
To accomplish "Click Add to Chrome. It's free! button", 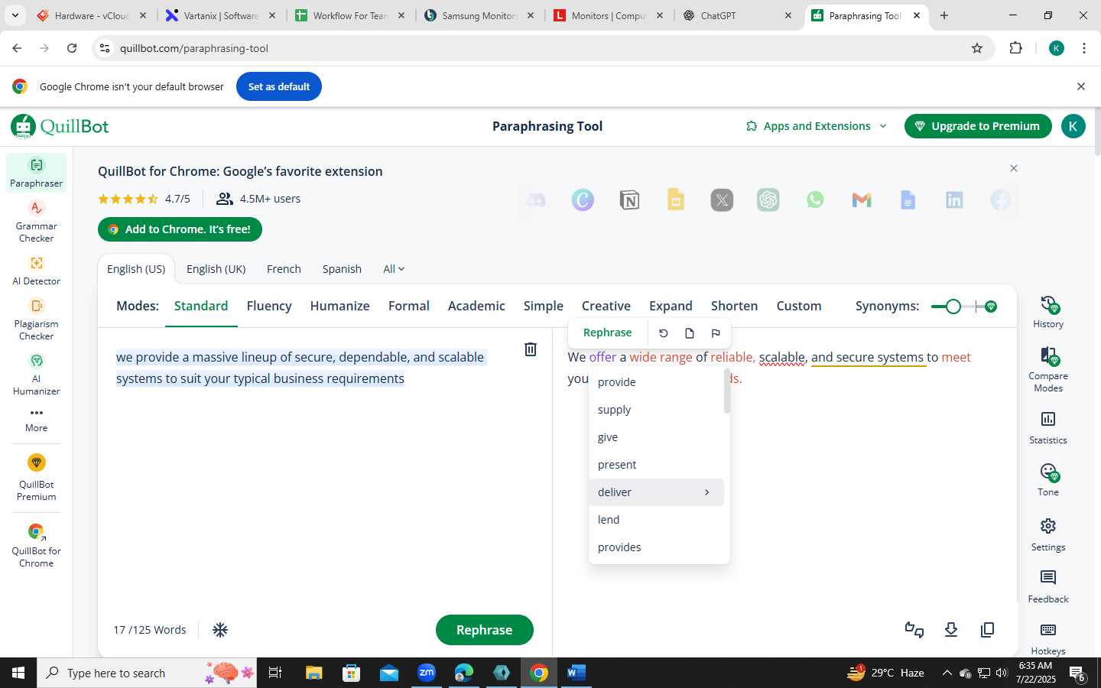I will 180,229.
